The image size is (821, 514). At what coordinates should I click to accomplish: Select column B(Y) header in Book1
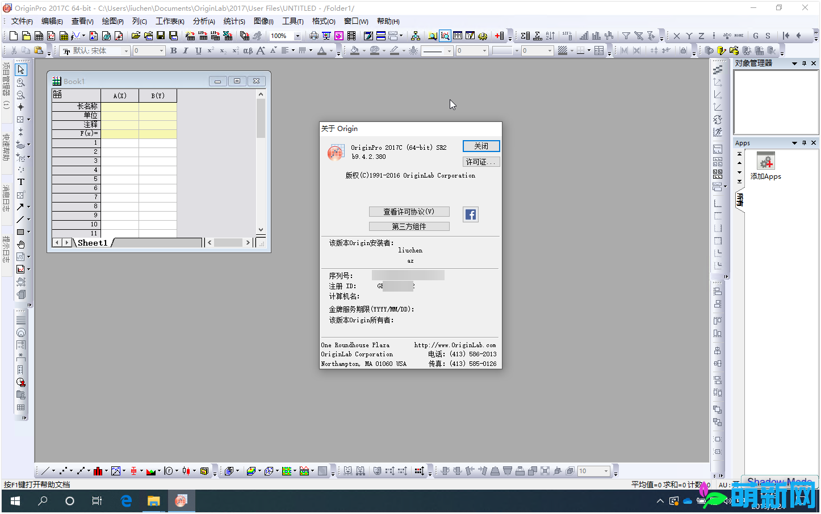tap(158, 95)
